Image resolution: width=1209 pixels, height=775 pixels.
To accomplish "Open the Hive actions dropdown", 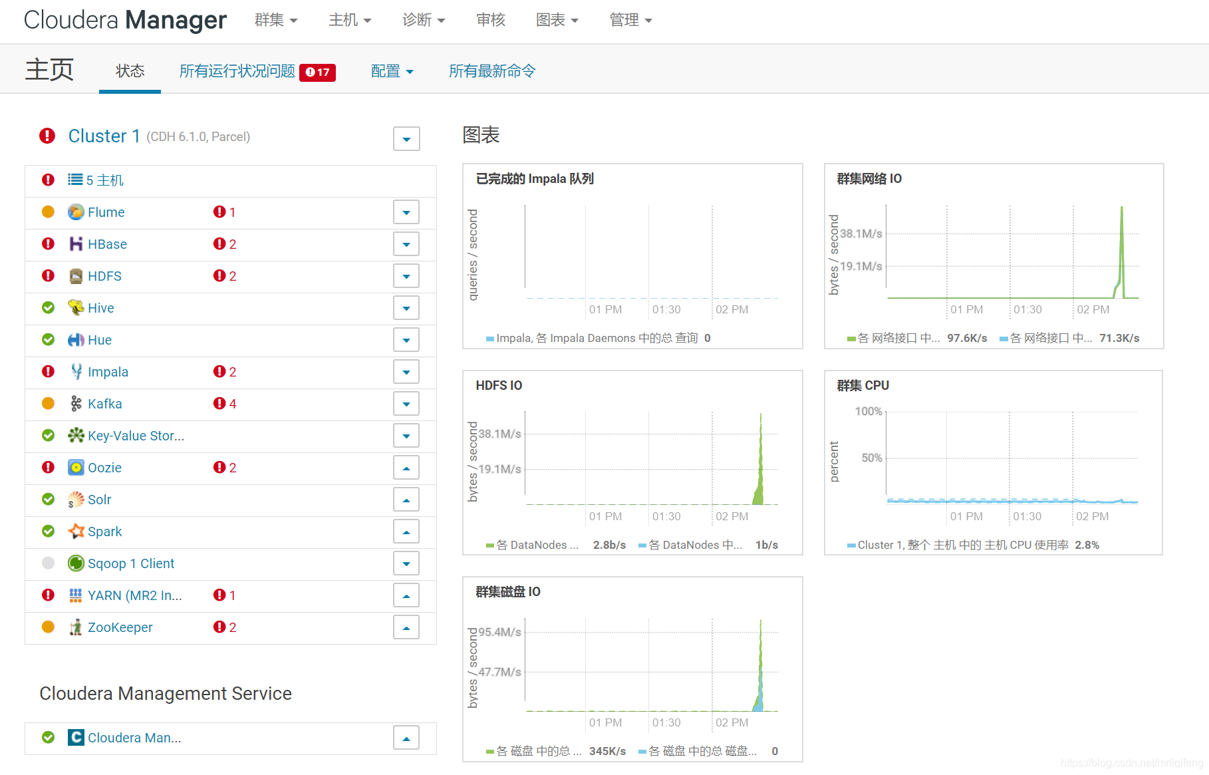I will (406, 308).
